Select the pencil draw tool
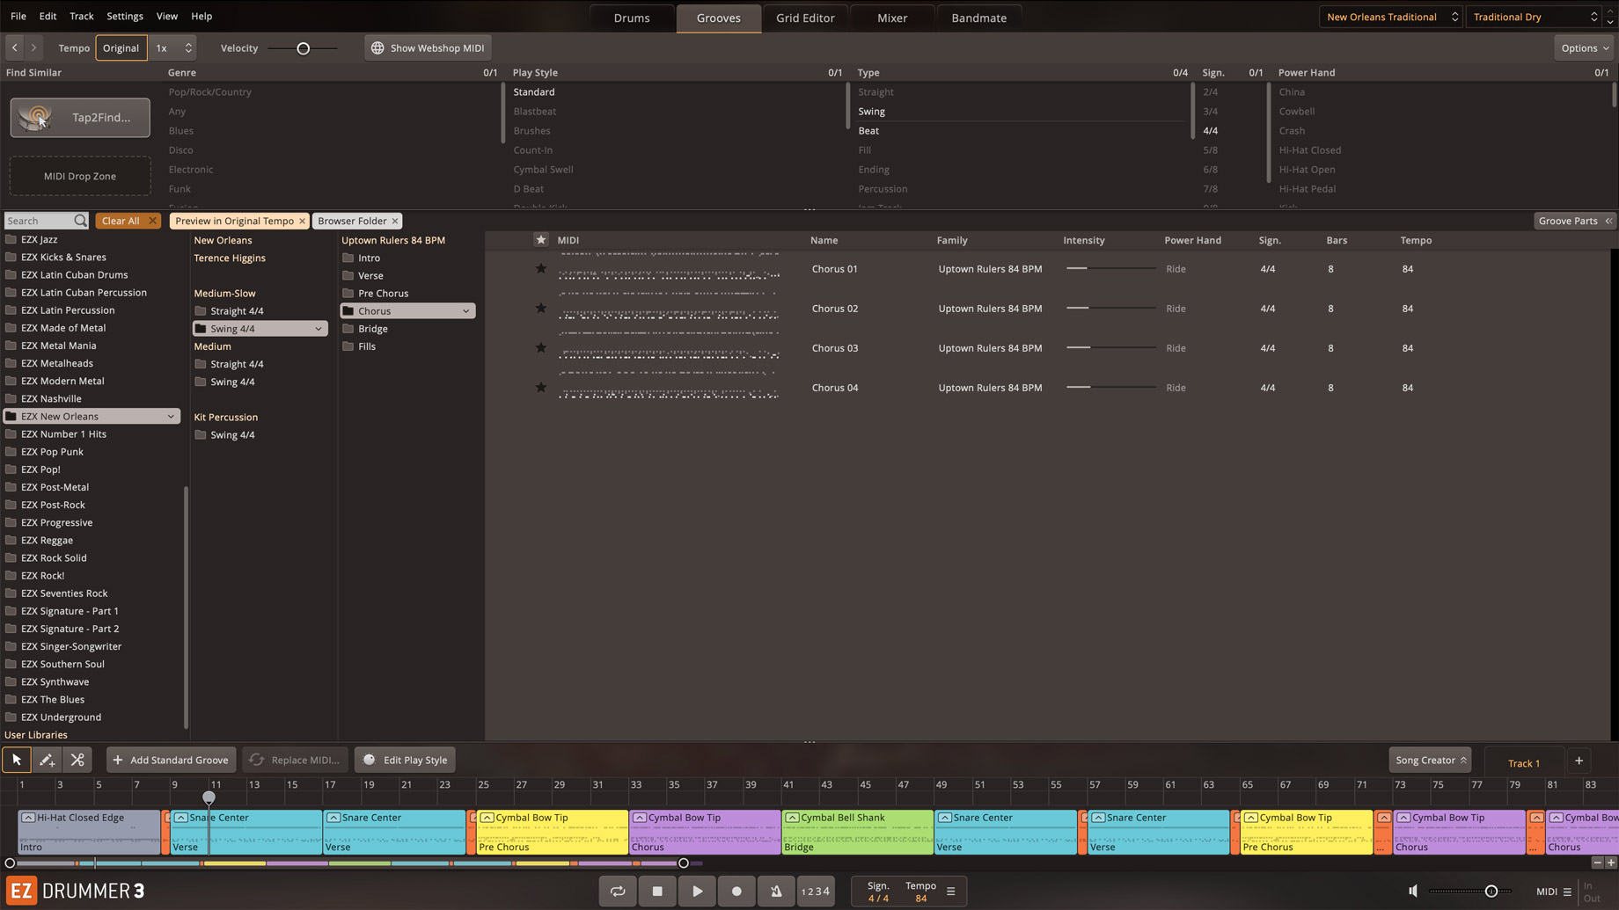Image resolution: width=1619 pixels, height=910 pixels. click(x=48, y=760)
